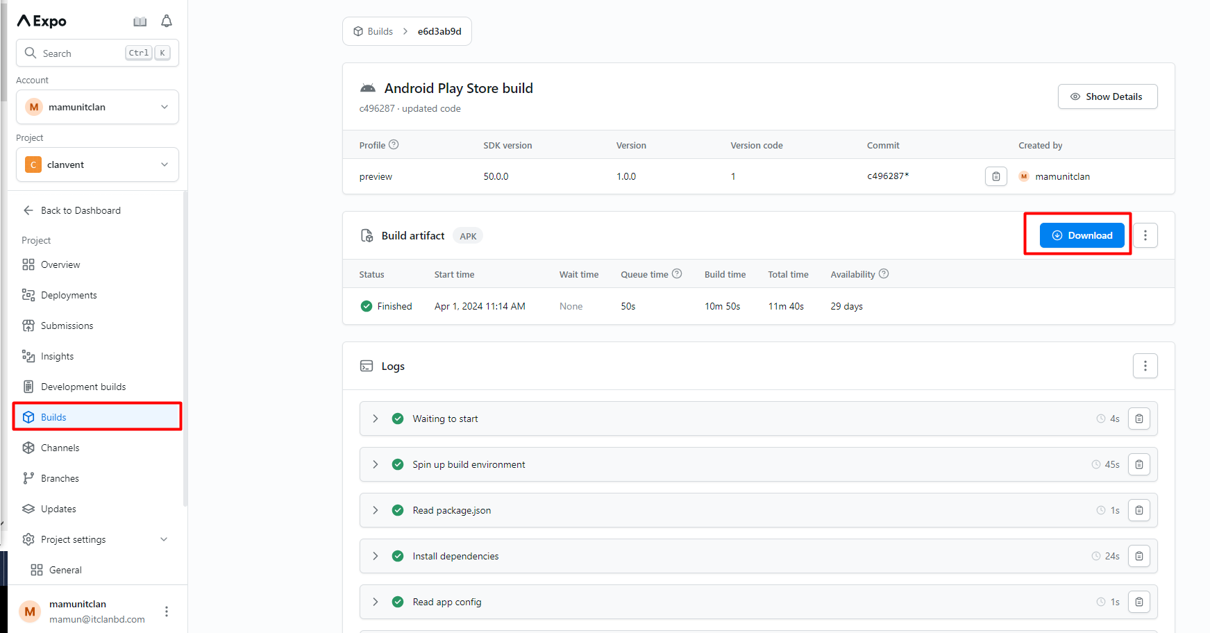Open the Logs section three-dot menu
1210x633 pixels.
(x=1145, y=366)
